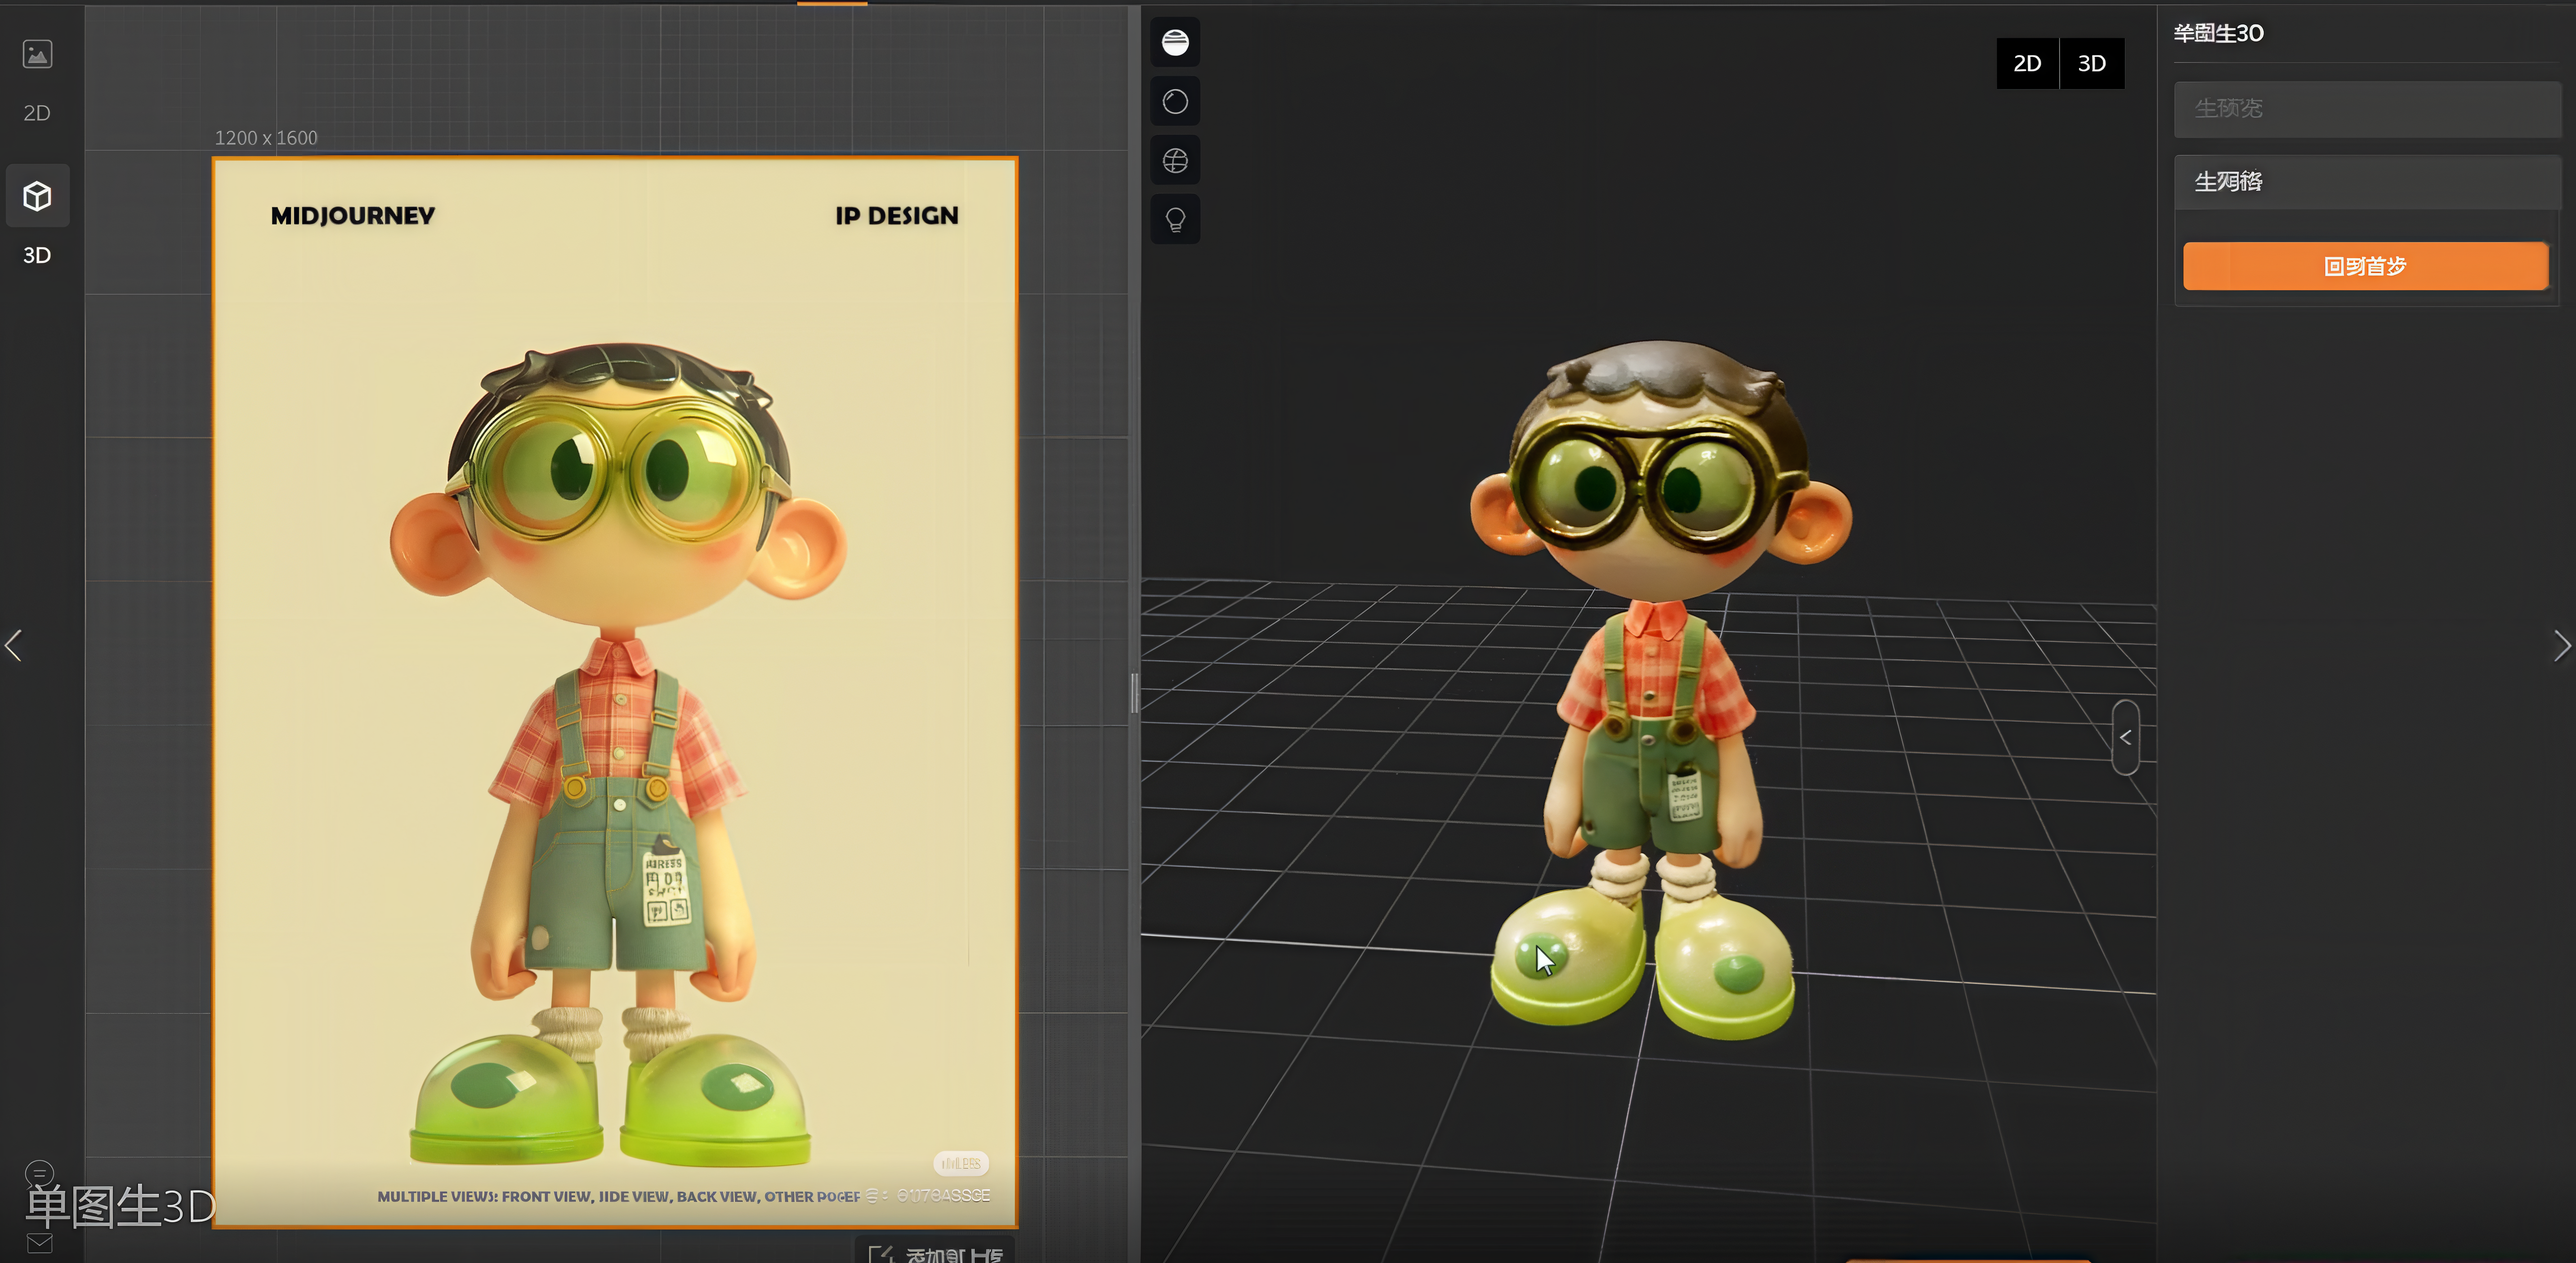Image resolution: width=2576 pixels, height=1263 pixels.
Task: Switch viewport to 2D mode
Action: pyautogui.click(x=2027, y=63)
